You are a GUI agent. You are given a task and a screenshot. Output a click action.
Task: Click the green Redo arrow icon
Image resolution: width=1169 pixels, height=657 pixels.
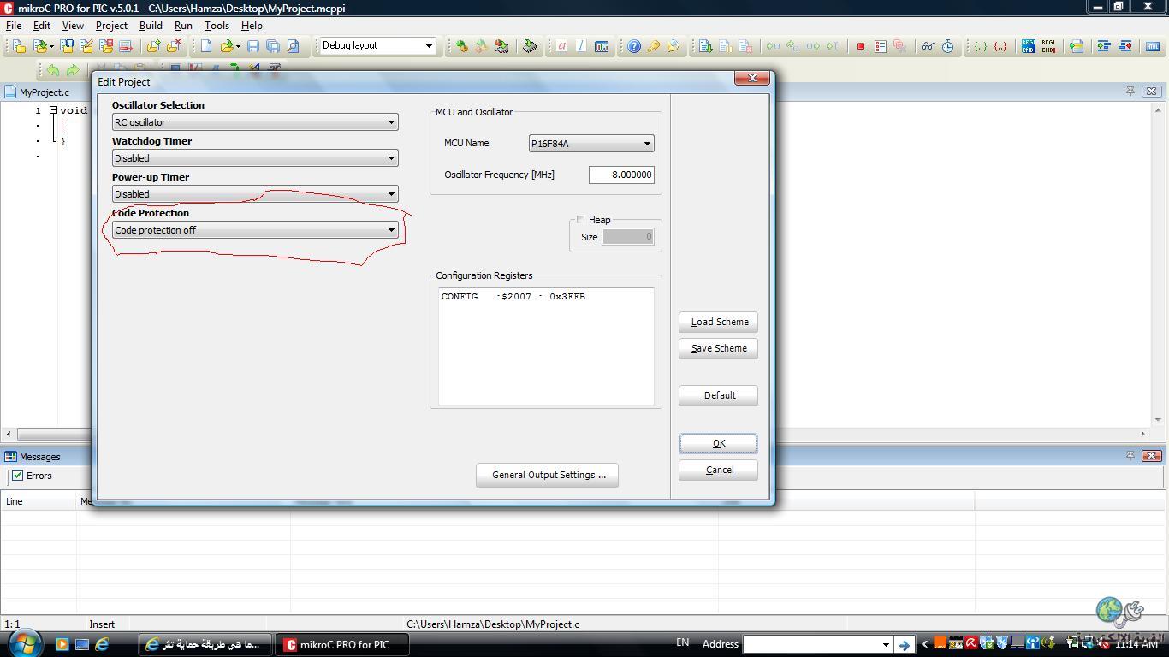point(73,70)
